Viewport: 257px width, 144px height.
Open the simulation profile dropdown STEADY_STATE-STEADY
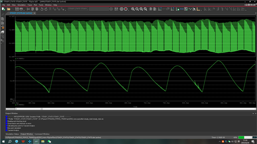point(78,9)
